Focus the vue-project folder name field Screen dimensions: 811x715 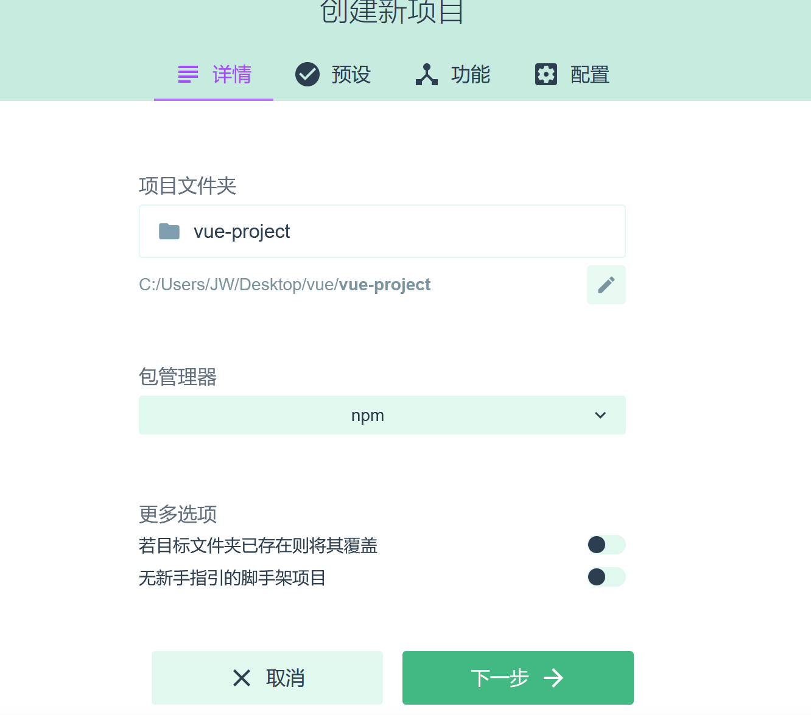pyautogui.click(x=382, y=231)
